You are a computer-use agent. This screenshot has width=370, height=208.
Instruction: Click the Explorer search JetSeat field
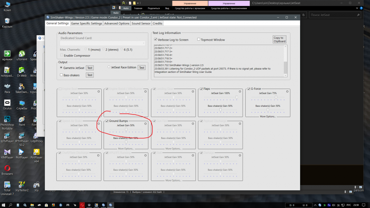pos(335,15)
